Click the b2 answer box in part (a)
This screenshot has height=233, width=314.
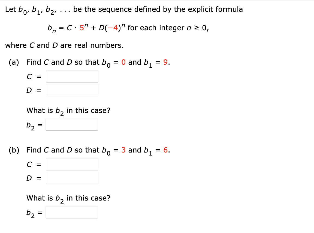pyautogui.click(x=72, y=125)
